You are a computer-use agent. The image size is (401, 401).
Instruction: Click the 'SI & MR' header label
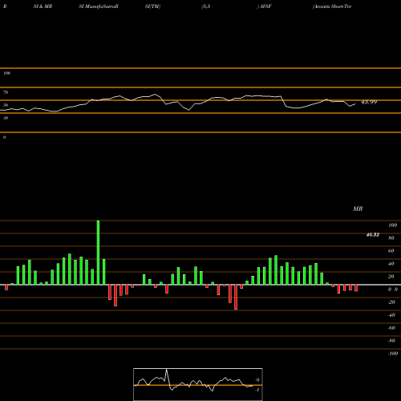pos(43,6)
